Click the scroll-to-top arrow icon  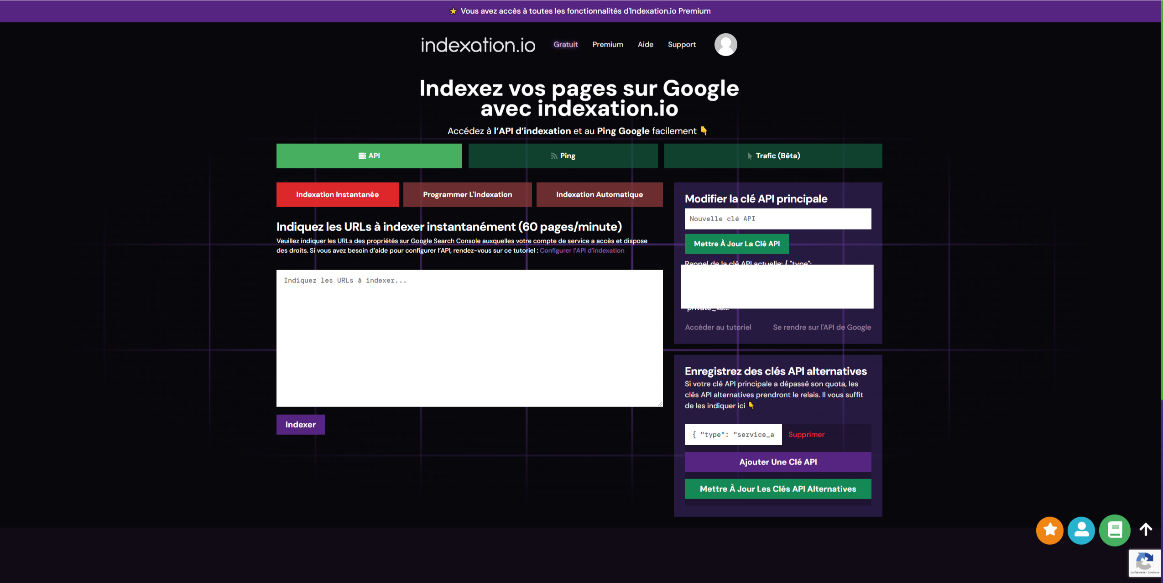[1146, 530]
